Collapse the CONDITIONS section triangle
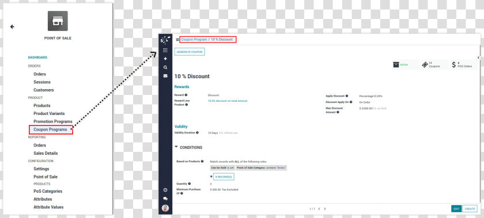484x218 pixels. click(176, 147)
